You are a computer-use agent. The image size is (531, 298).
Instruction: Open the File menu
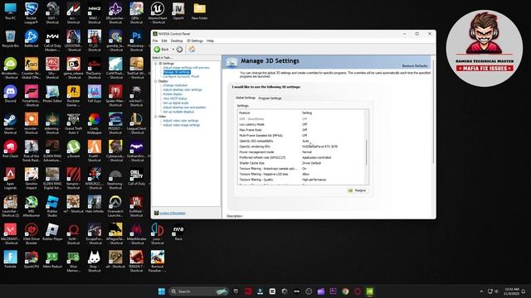point(155,41)
